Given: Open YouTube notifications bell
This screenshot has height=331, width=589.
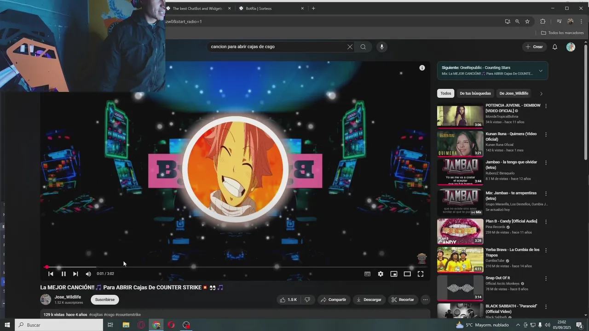Looking at the screenshot, I should [555, 47].
